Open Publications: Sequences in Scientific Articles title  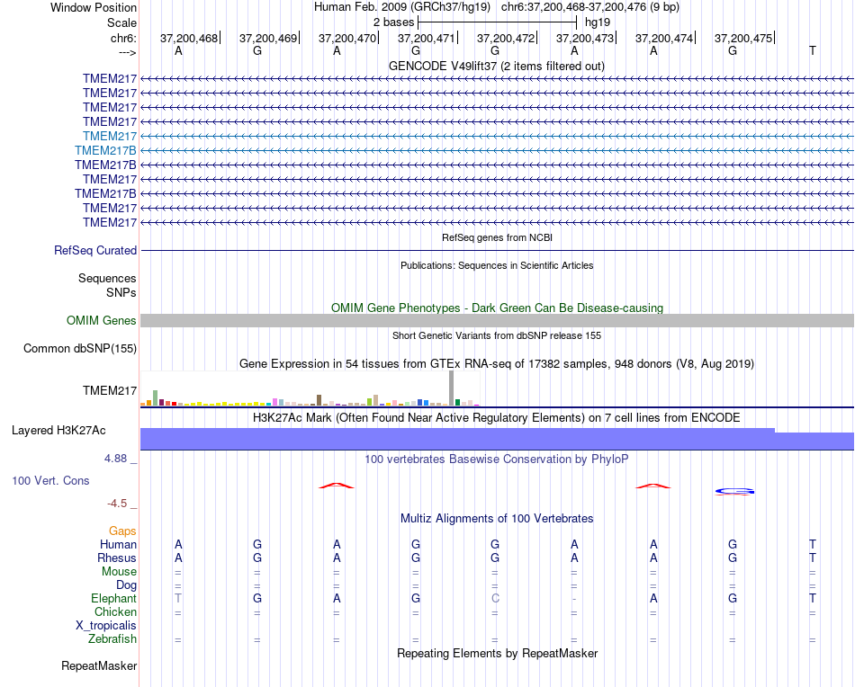coord(497,265)
